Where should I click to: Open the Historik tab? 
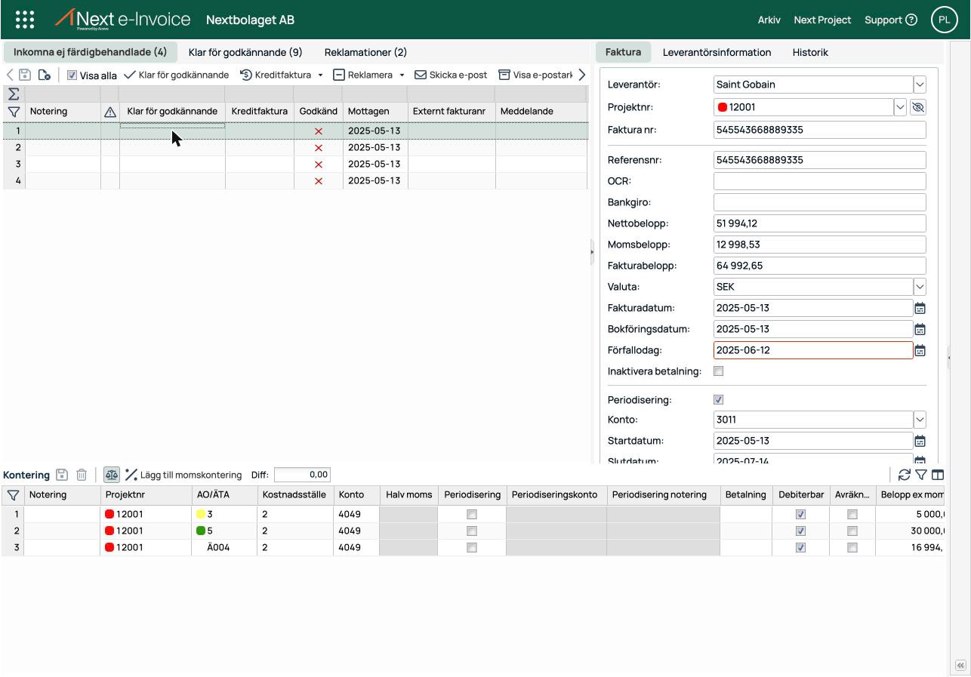coord(810,52)
